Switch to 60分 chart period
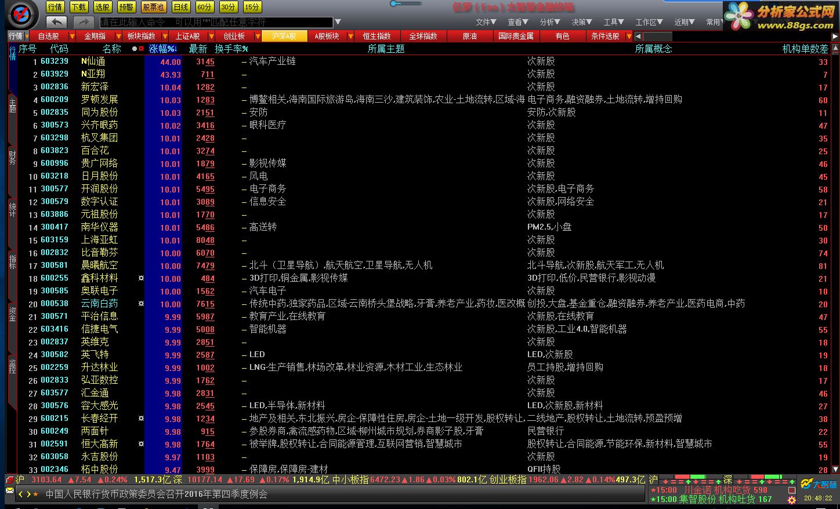 click(x=204, y=7)
